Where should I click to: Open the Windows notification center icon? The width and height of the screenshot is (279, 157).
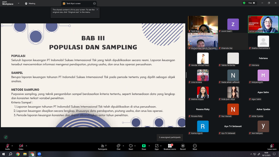[x=274, y=154]
